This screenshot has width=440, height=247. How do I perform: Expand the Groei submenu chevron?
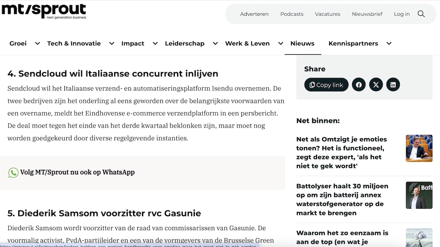click(x=37, y=44)
